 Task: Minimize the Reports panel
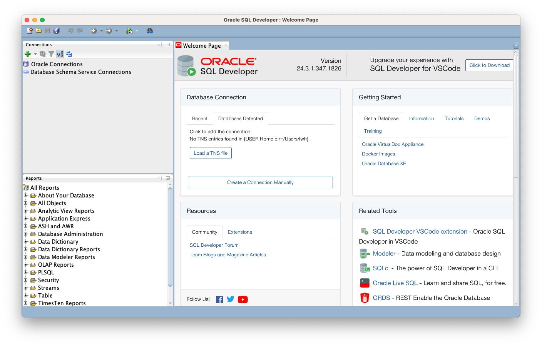[168, 178]
